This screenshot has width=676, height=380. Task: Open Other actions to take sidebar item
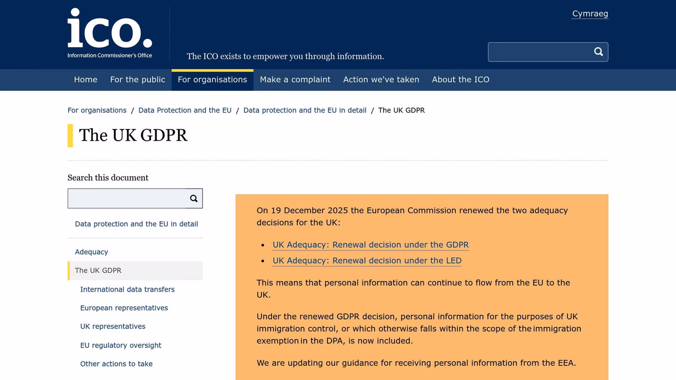click(116, 364)
